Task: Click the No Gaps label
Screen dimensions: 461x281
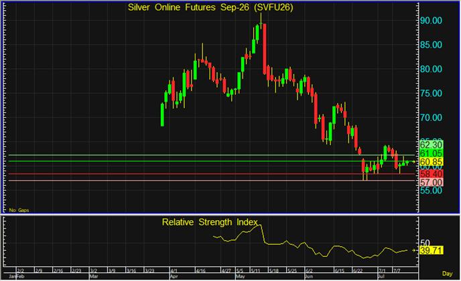Action: click(19, 210)
